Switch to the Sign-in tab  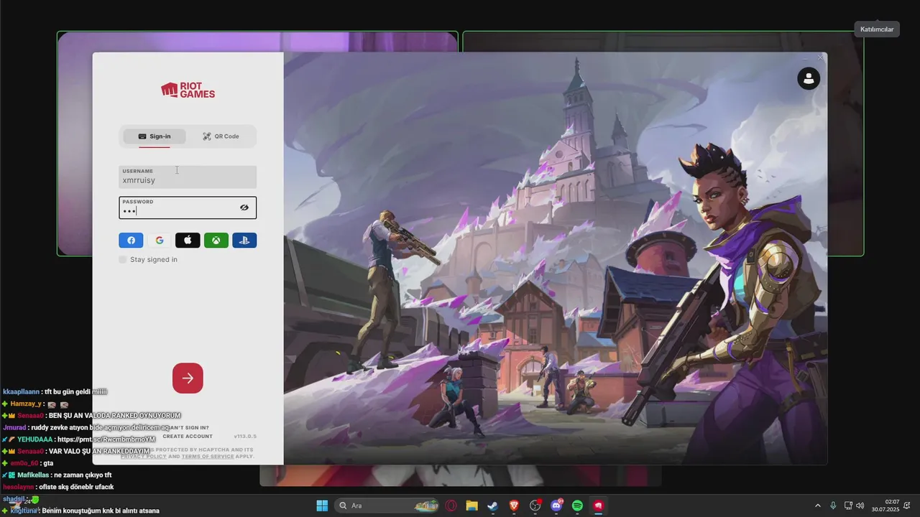(155, 136)
